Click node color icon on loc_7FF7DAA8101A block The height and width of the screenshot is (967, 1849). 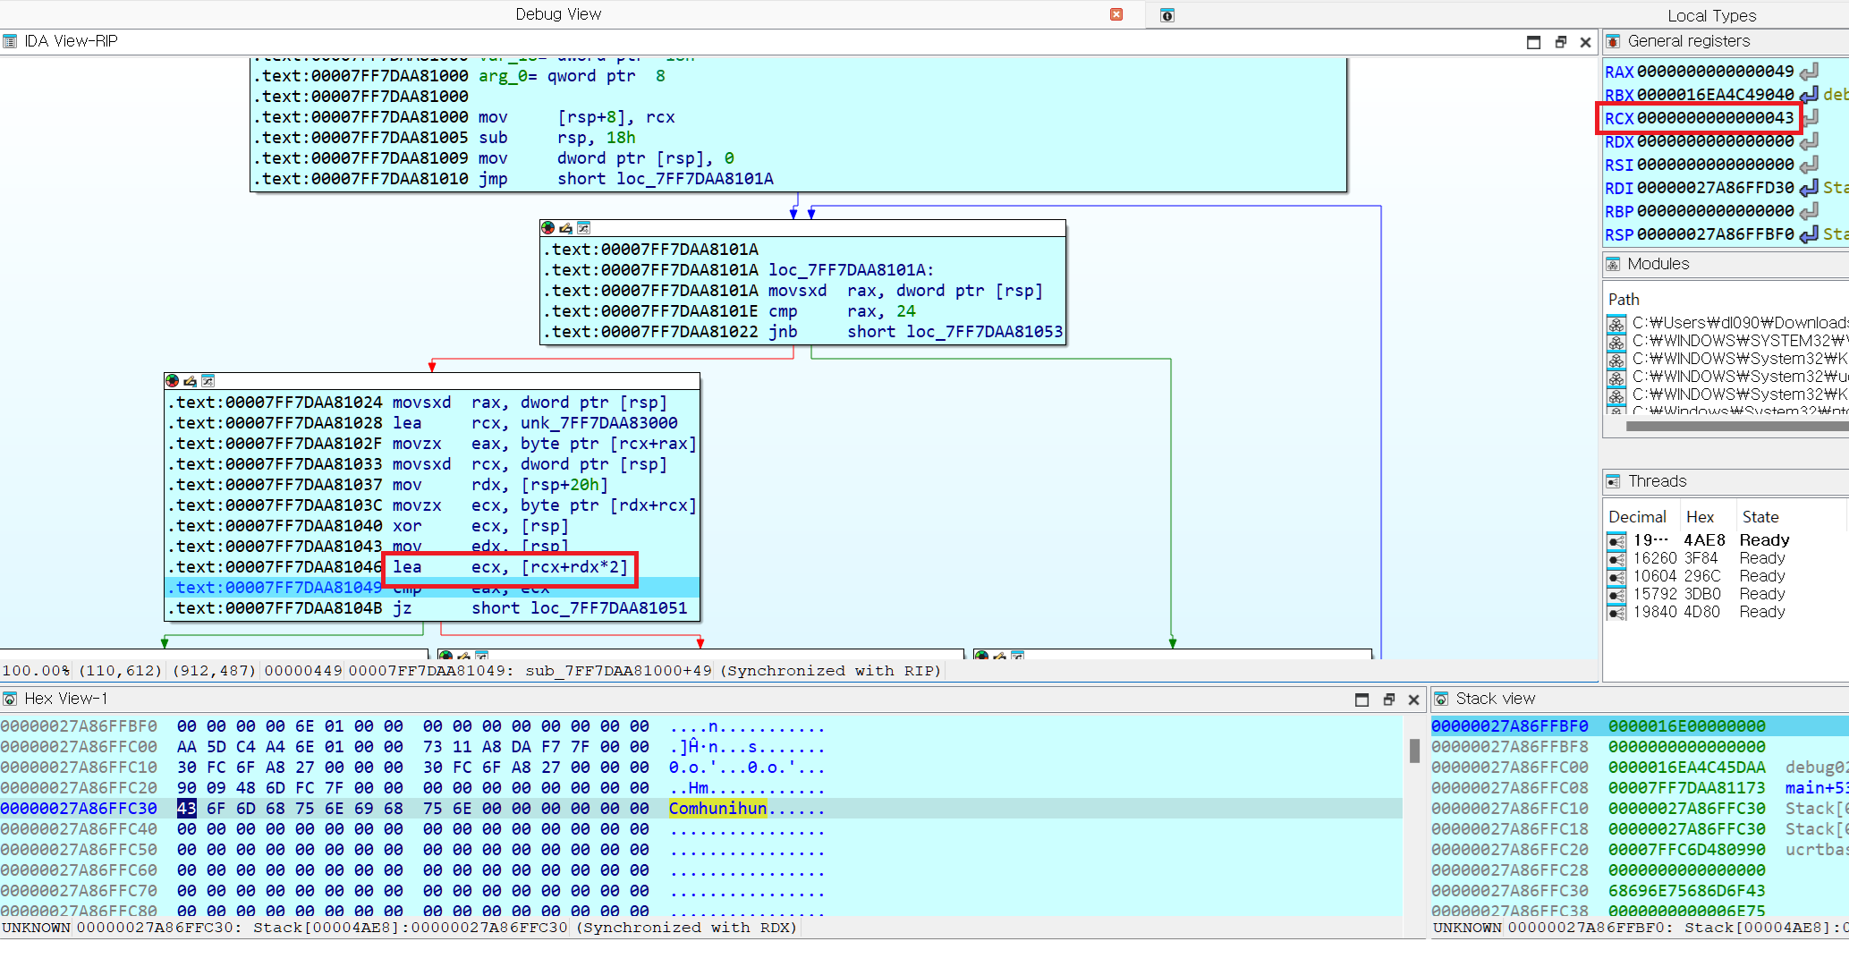[547, 228]
